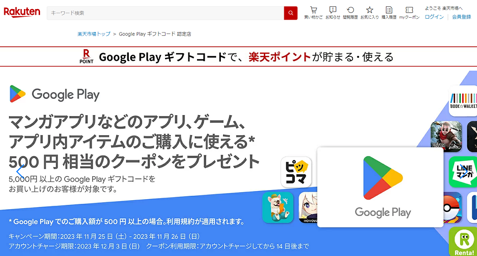This screenshot has height=256, width=477.
Task: Click the Rakuten logo
Action: point(21,12)
